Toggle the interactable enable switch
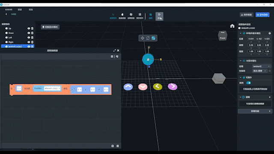Image resolution: width=274 pixels, height=154 pixels. [x=248, y=83]
